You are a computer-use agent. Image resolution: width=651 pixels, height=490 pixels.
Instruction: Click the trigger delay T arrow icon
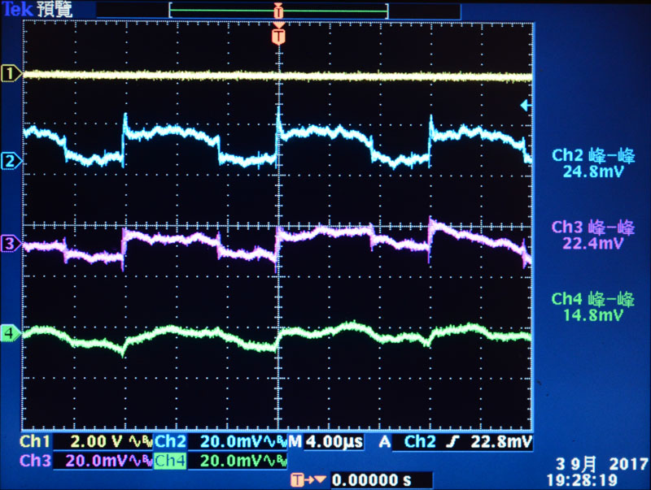[x=308, y=480]
